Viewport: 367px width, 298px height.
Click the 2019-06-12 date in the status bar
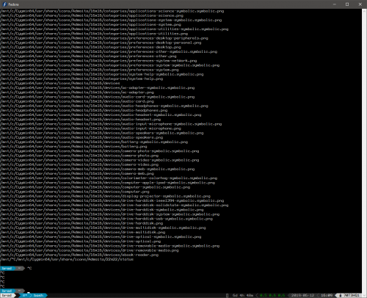[x=302, y=295]
